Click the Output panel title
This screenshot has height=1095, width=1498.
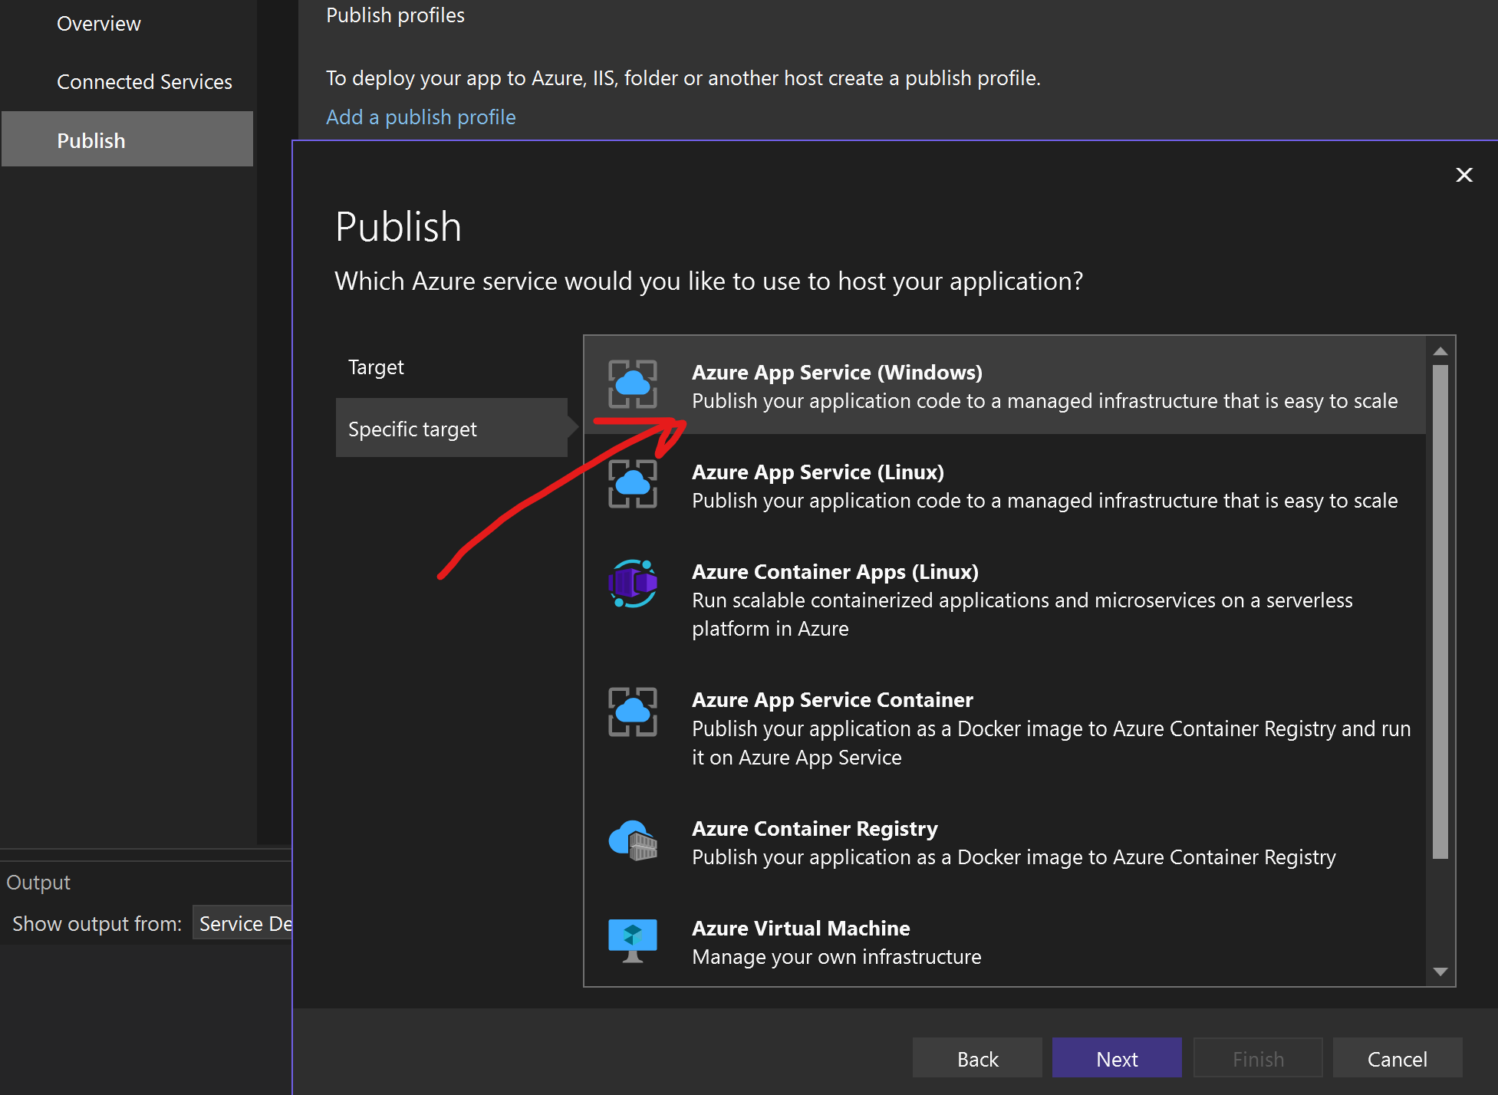point(38,882)
